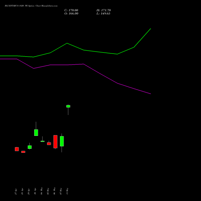The image size is (201, 201).
Task: Select the 29 Apr date label
Action: click(x=29, y=192)
